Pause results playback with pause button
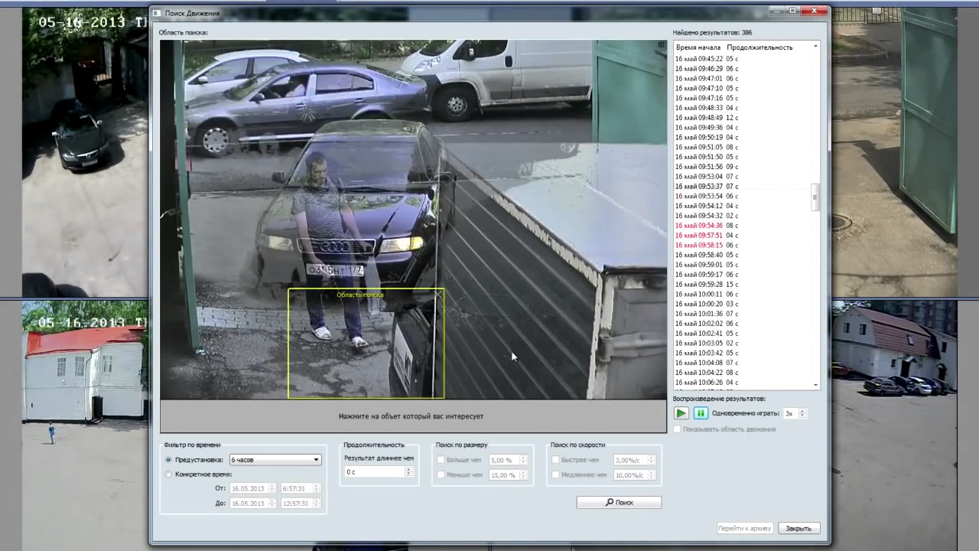 701,413
